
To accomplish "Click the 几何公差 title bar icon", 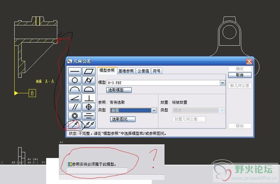I will (70, 62).
